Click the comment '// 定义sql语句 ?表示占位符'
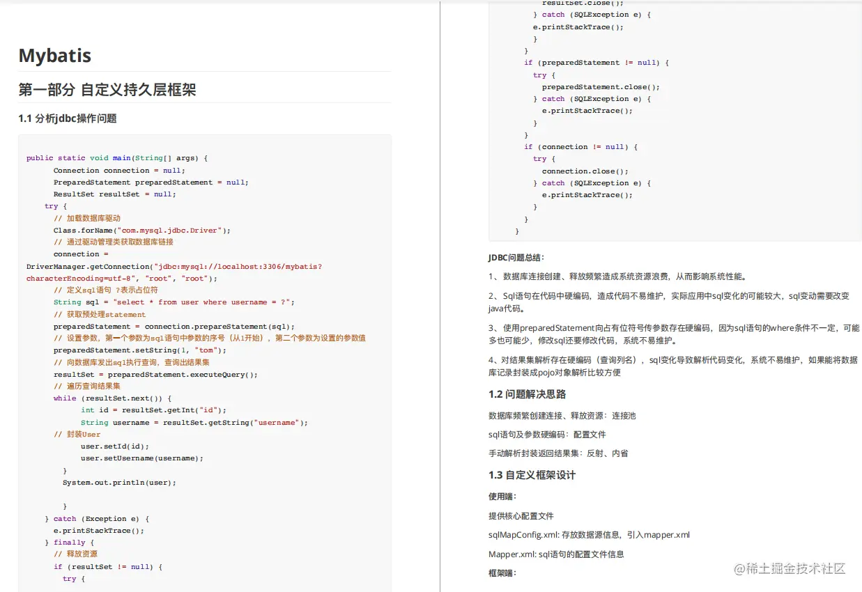The height and width of the screenshot is (592, 862). pos(106,290)
